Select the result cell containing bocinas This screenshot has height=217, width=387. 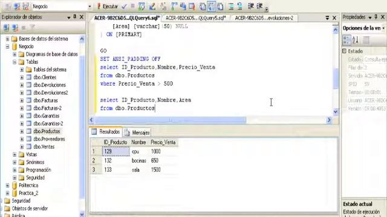(x=139, y=161)
